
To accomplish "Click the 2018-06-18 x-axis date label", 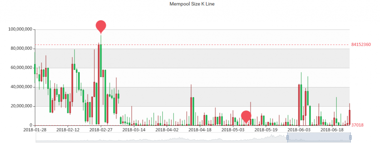I will pos(332,130).
